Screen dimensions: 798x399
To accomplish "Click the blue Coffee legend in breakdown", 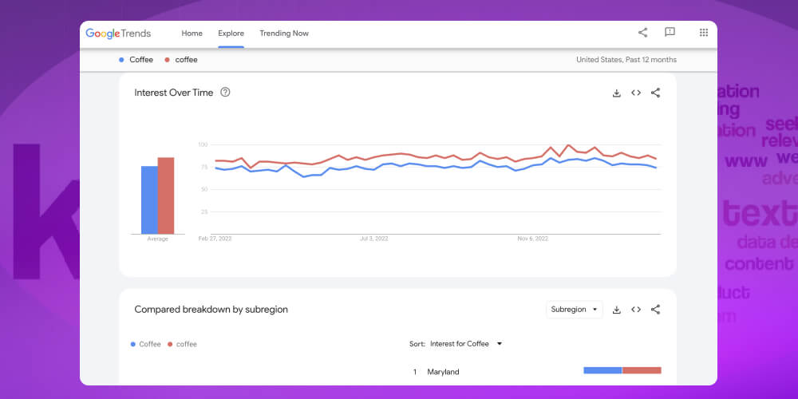I will [145, 344].
